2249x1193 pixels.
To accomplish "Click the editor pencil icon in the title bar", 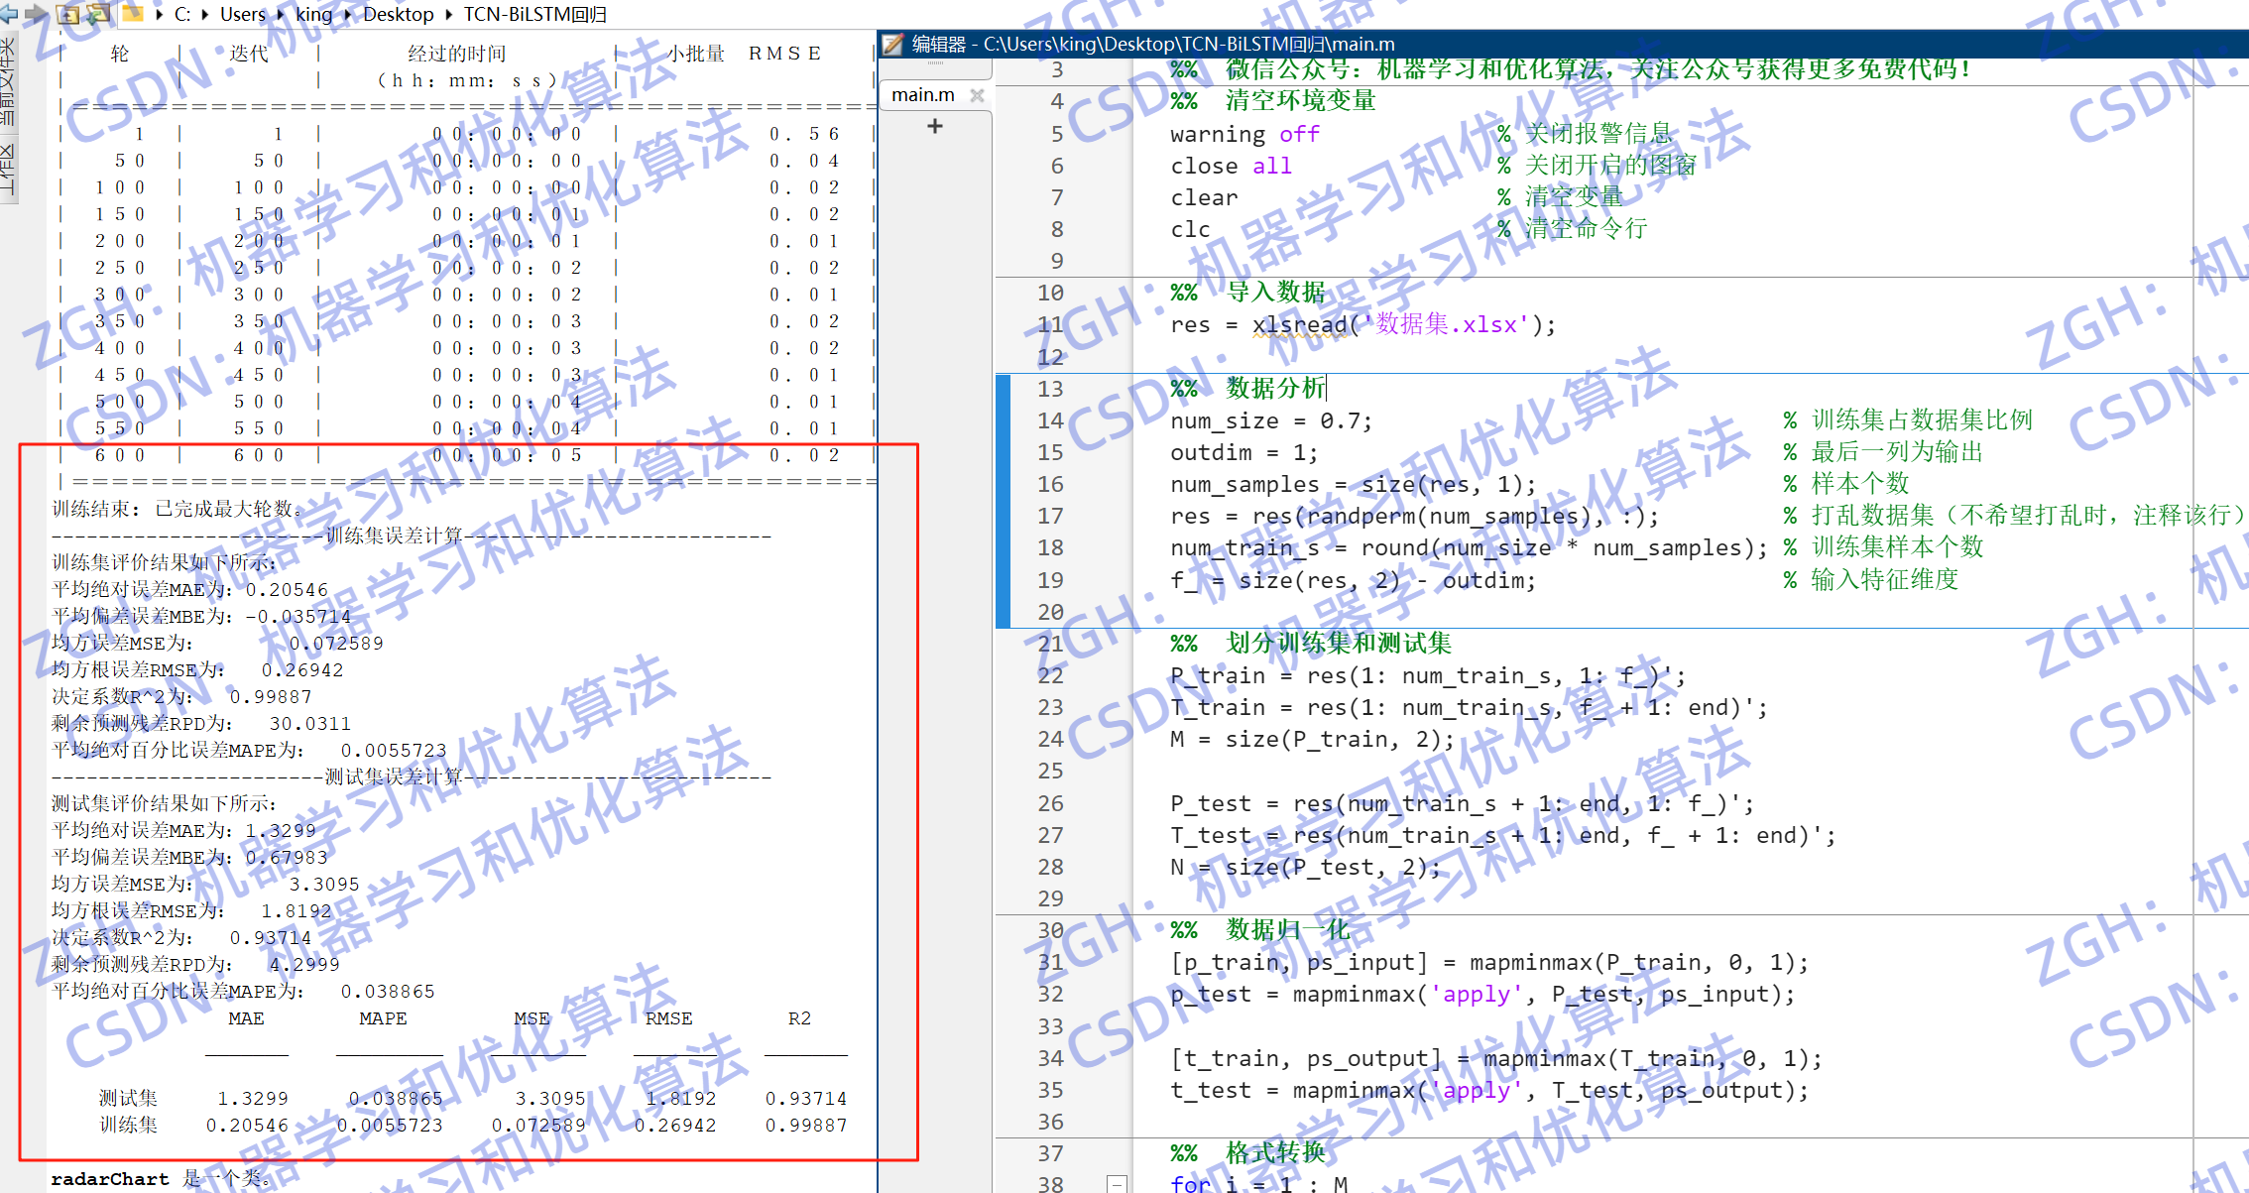I will tap(890, 44).
